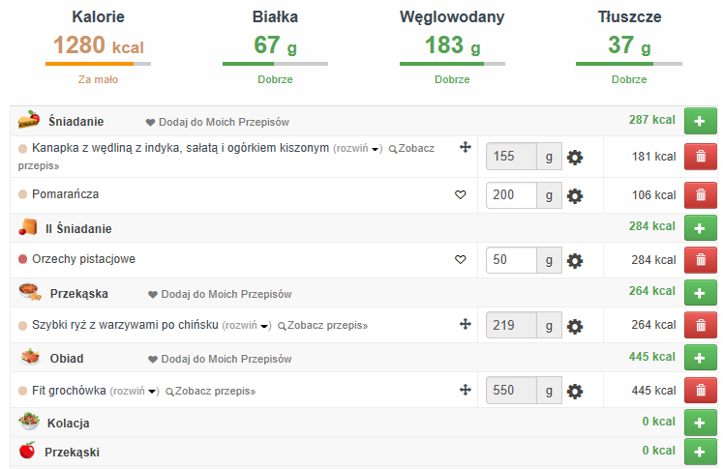
Task: Open settings gear for Orzechy pistacjowe
Action: pos(575,260)
